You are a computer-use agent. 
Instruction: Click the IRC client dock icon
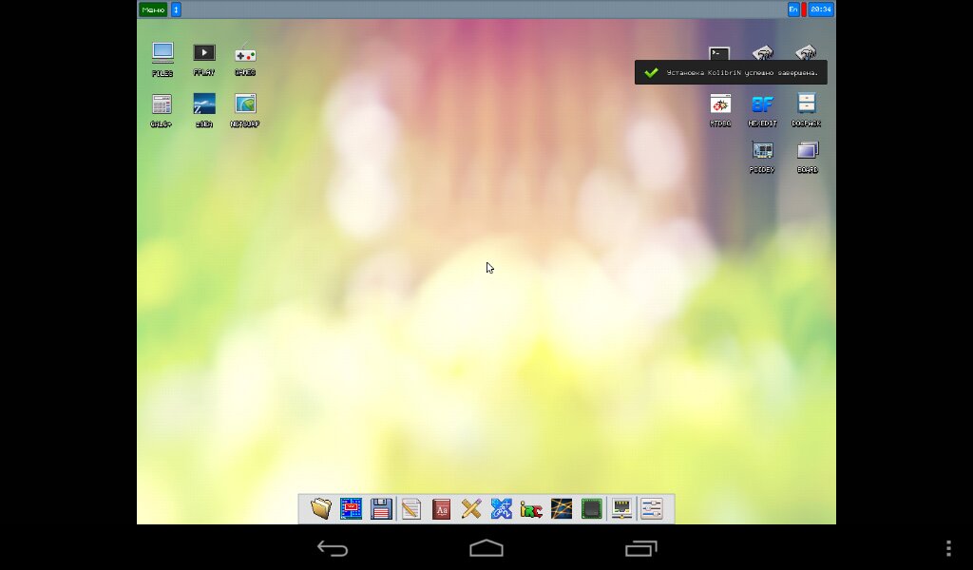tap(531, 509)
